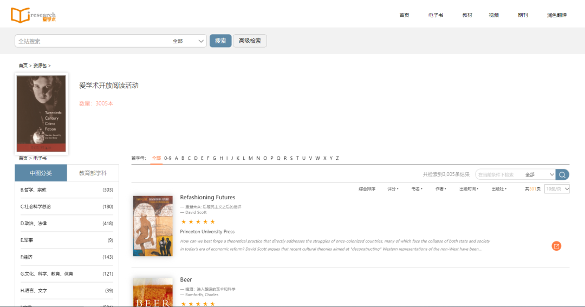Click the star rating of Refashioning Futures
Image resolution: width=585 pixels, height=307 pixels.
coord(198,221)
